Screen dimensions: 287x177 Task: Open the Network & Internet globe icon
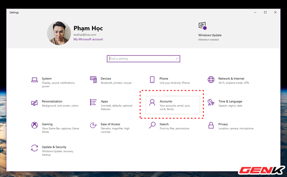(211, 80)
